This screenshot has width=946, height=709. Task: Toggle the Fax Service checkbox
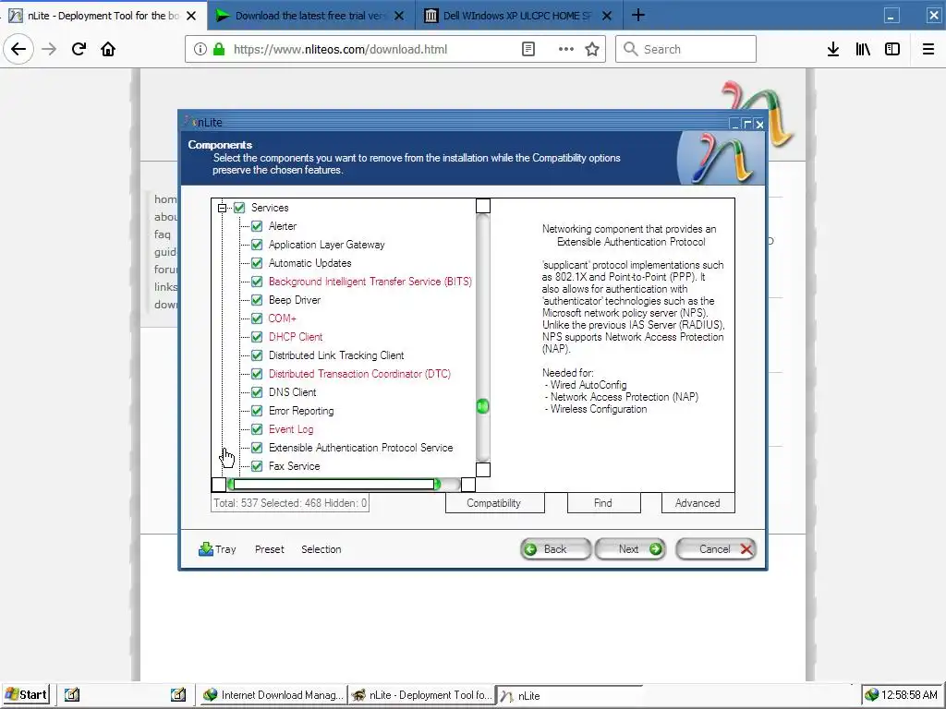pyautogui.click(x=257, y=466)
